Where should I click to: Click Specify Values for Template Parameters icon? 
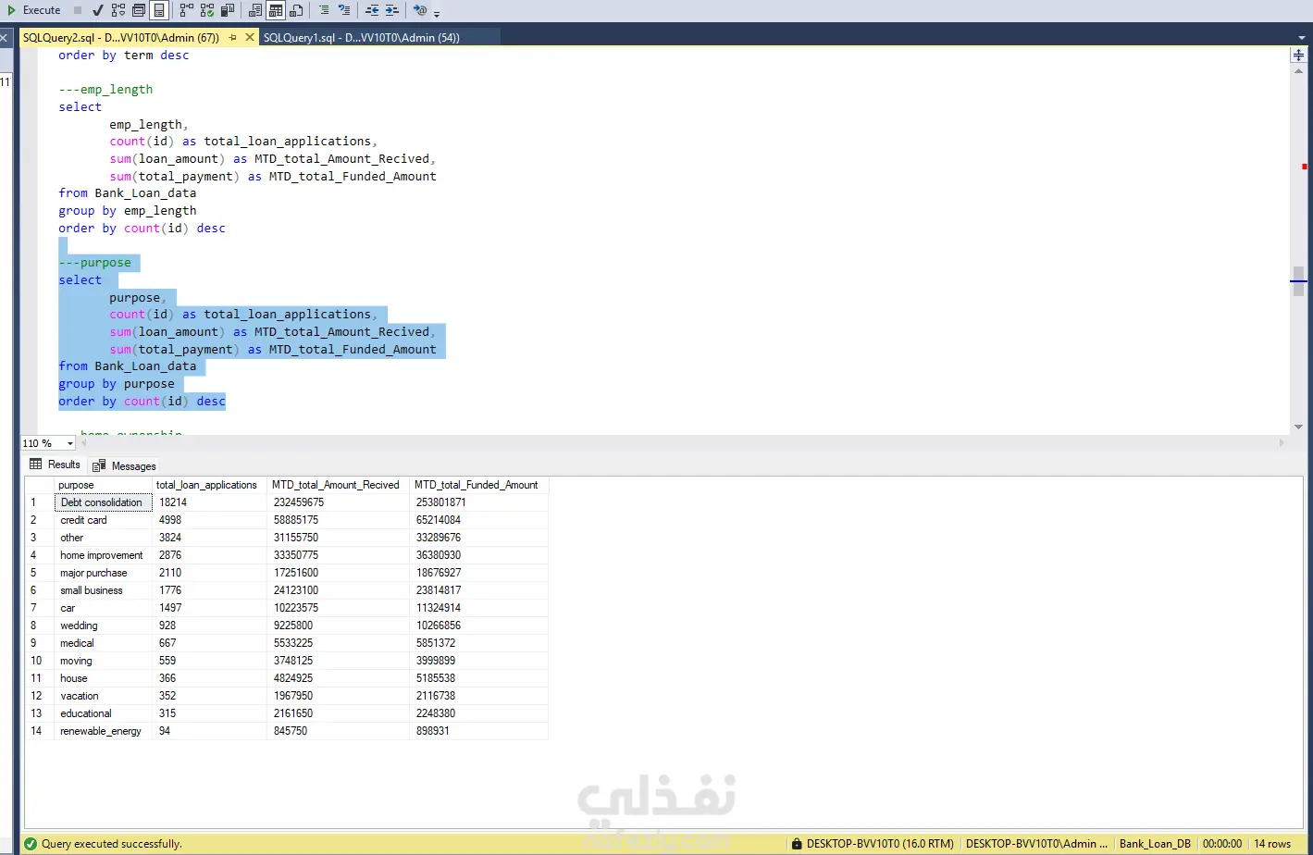pyautogui.click(x=420, y=10)
